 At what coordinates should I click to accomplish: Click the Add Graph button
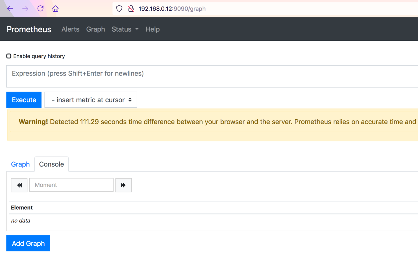coord(28,243)
